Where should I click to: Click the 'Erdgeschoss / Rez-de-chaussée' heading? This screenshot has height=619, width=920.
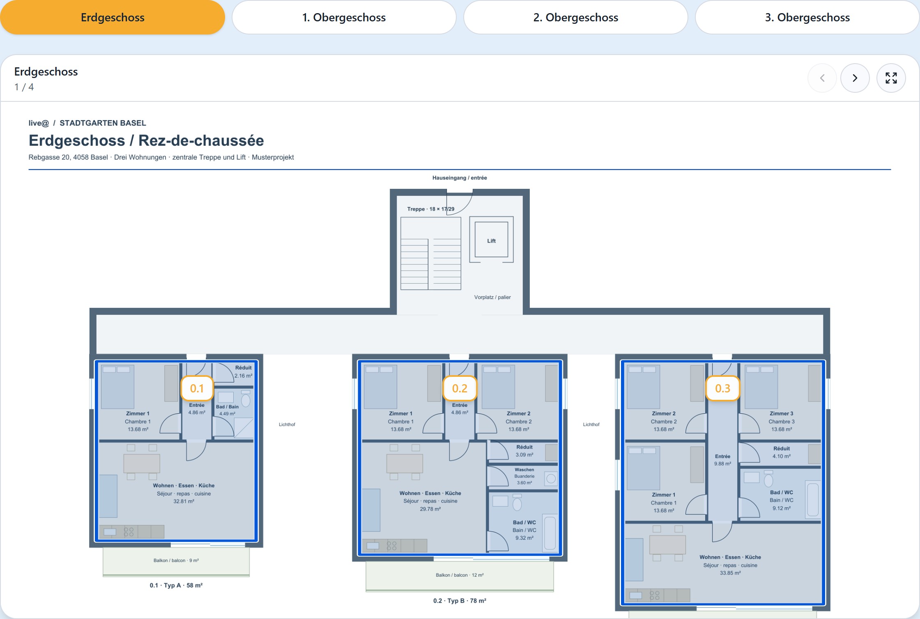pos(146,140)
